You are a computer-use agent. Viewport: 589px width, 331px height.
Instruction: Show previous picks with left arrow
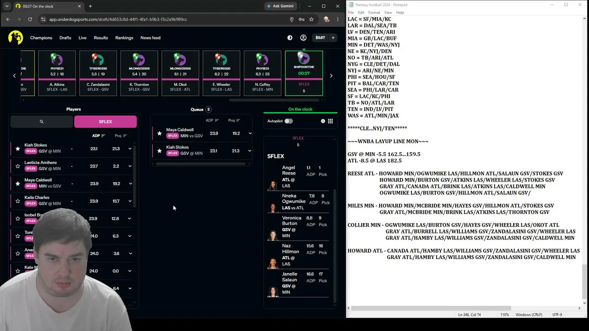tap(14, 75)
